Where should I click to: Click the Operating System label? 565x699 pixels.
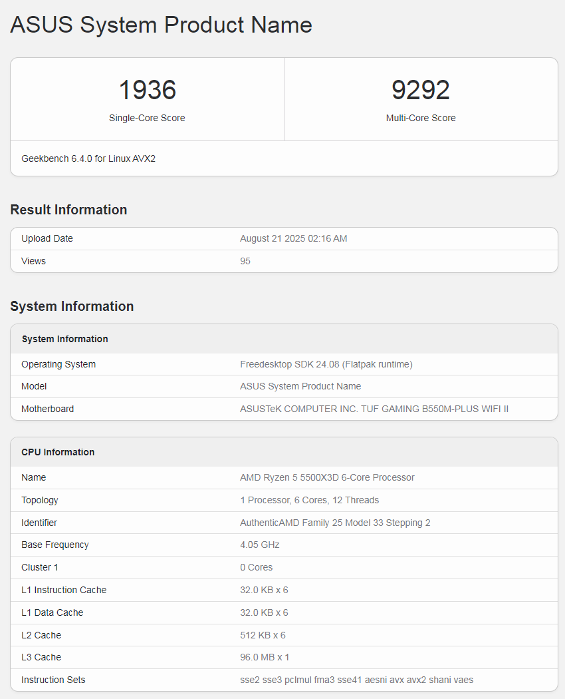tap(58, 364)
